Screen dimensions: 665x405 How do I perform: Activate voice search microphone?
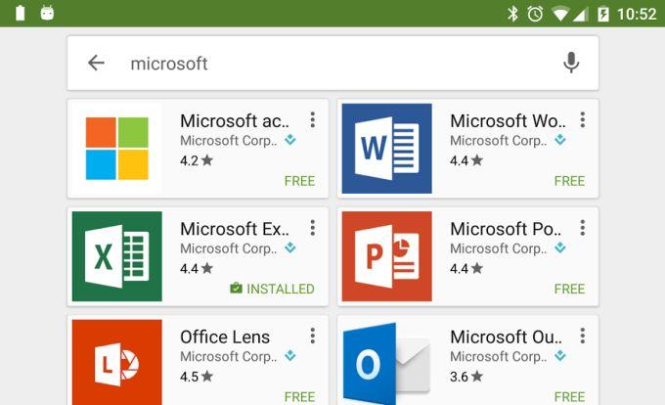click(x=571, y=64)
